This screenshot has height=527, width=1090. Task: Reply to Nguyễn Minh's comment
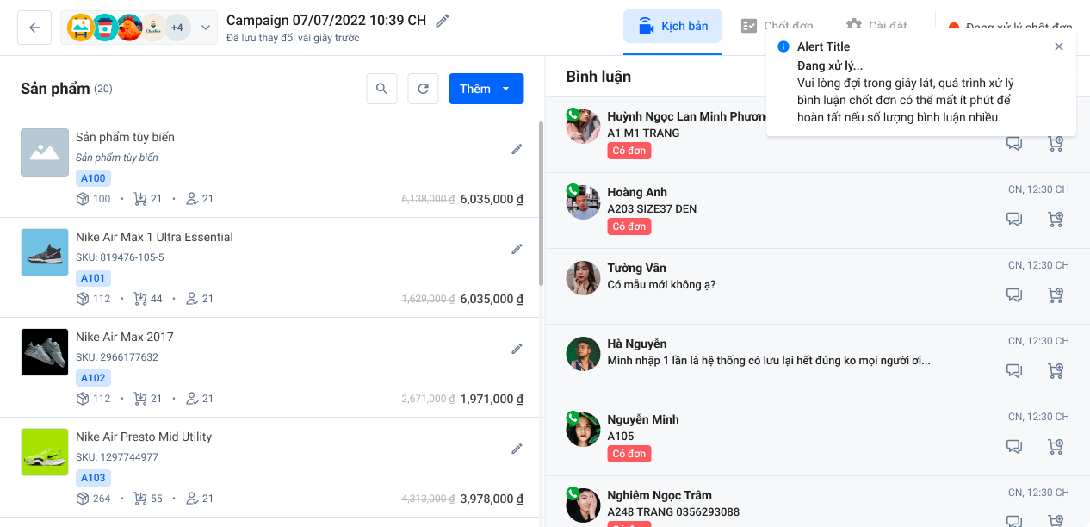click(1014, 447)
